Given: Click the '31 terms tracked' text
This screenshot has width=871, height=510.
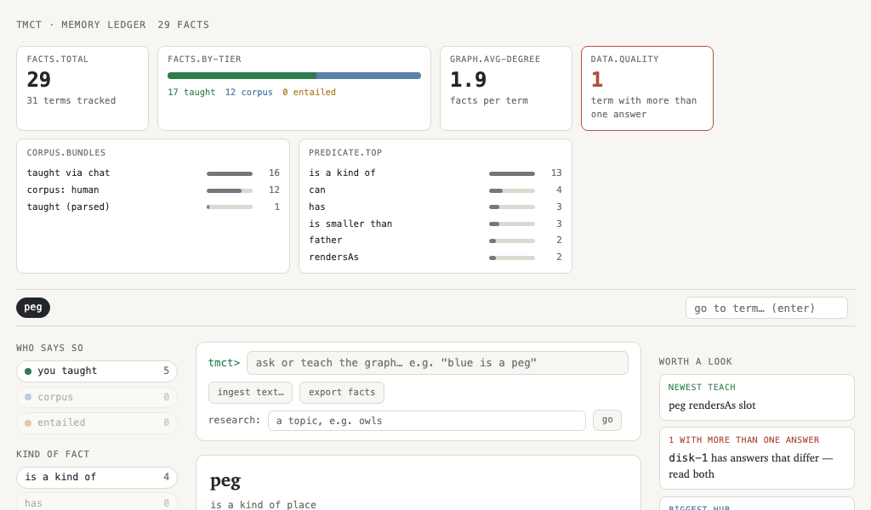Looking at the screenshot, I should tap(71, 100).
